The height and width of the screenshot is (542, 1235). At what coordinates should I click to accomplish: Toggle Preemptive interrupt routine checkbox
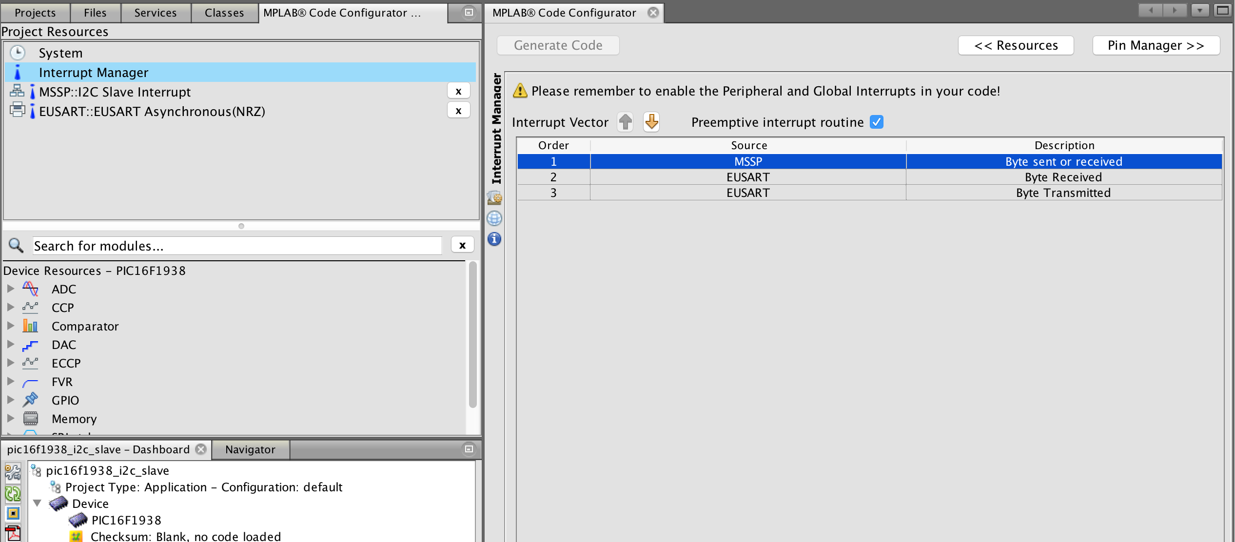tap(877, 122)
